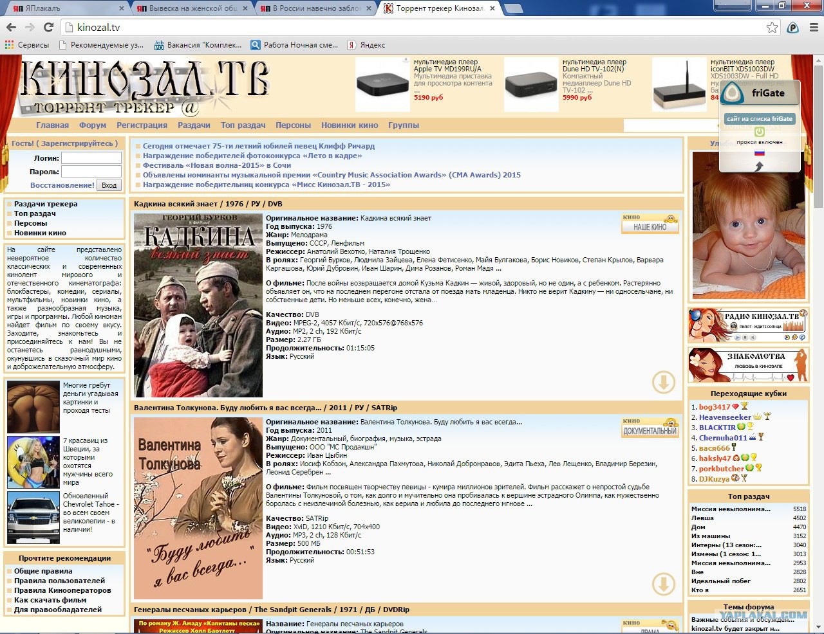Open the «Лето в кадре» photo contest news

pos(252,156)
